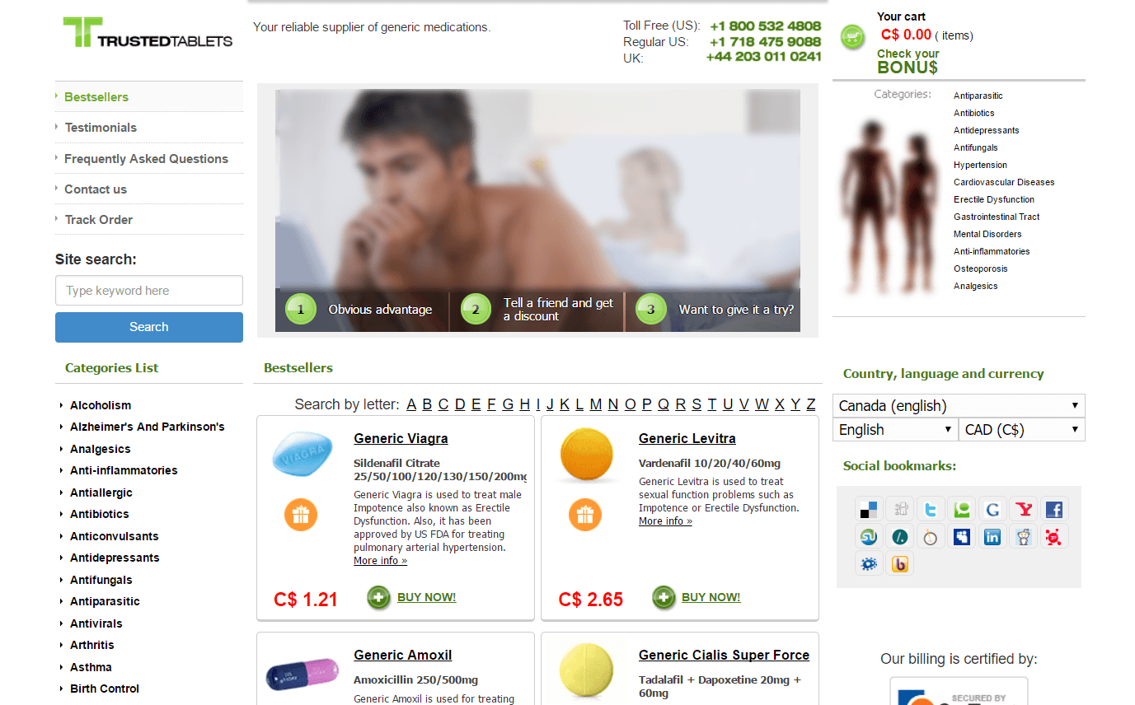Select the StumbleUpon bookmark icon
The image size is (1135, 705).
[868, 537]
